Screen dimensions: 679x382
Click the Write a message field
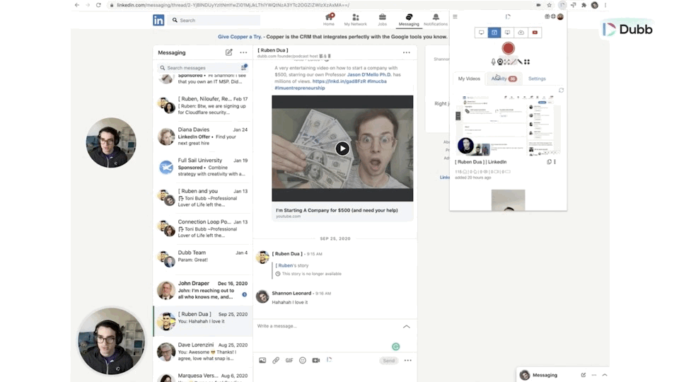click(x=327, y=325)
